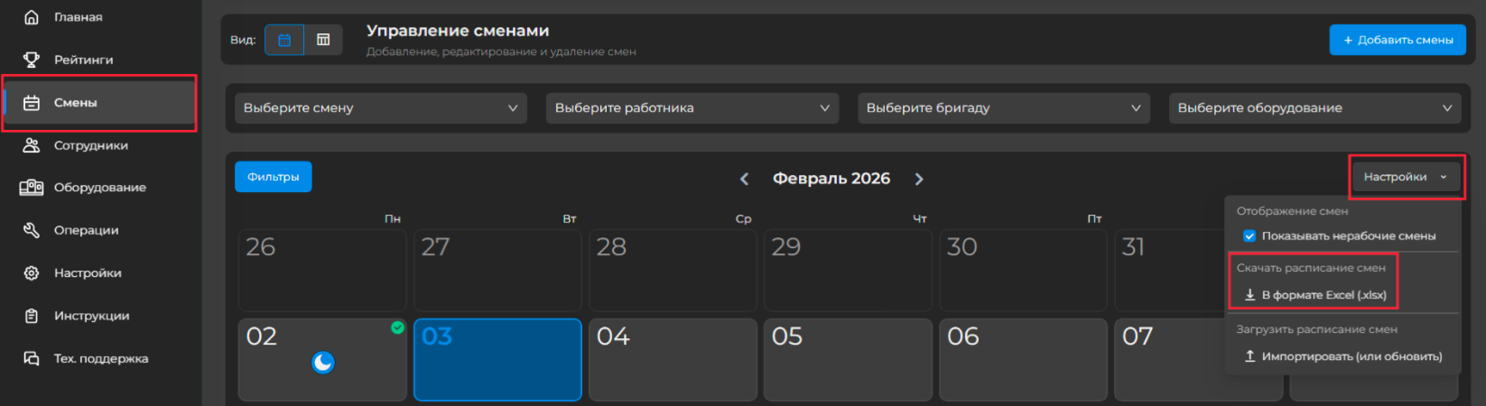Click the trophy icon for Рейтинги

tap(32, 60)
